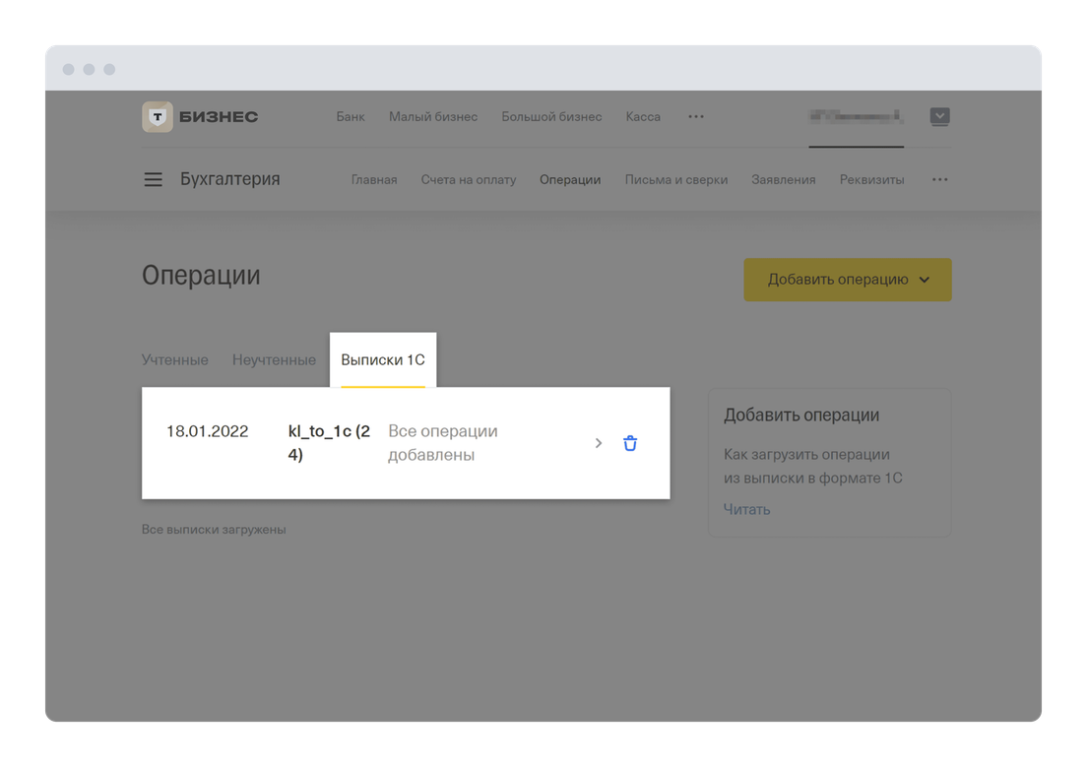This screenshot has height=767, width=1087.
Task: Open the Большой бизнес menu item
Action: 551,116
